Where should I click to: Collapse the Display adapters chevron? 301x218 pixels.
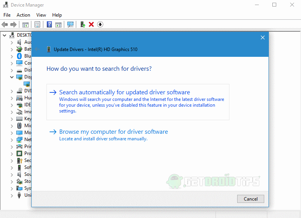[x=12, y=77]
